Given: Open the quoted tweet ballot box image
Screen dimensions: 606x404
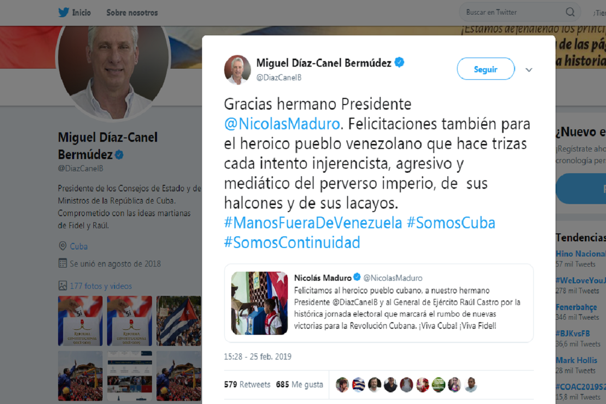Looking at the screenshot, I should (260, 303).
